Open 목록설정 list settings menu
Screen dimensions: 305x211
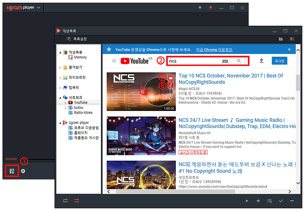tap(76, 39)
